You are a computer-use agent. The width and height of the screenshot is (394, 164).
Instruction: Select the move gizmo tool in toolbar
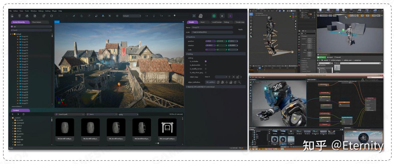81,16
